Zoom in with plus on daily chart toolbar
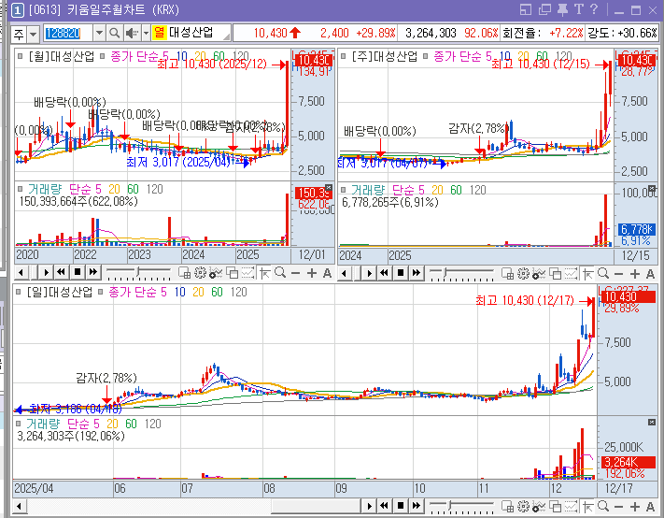Image resolution: width=664 pixels, height=518 pixels. coord(635,506)
